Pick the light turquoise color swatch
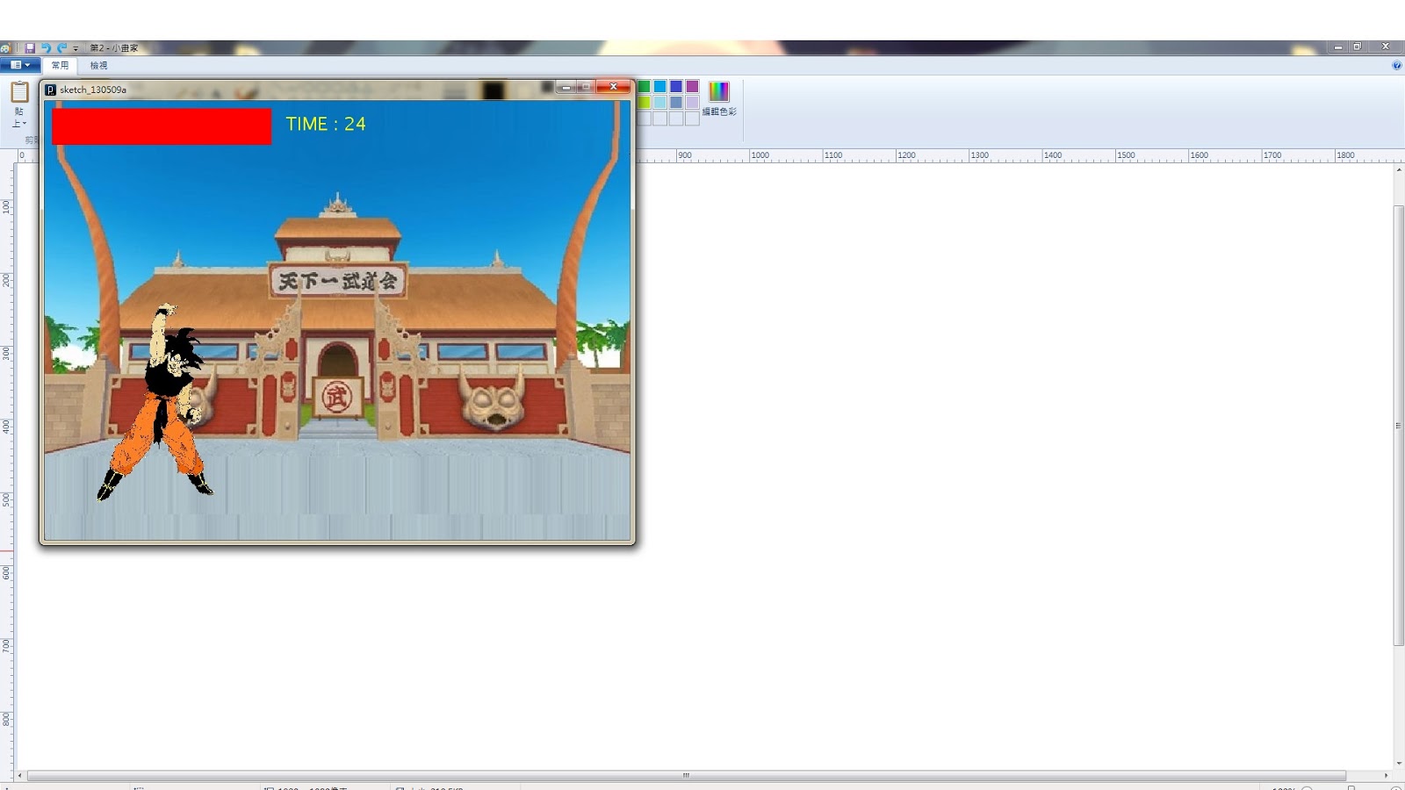1405x790 pixels. coord(659,102)
